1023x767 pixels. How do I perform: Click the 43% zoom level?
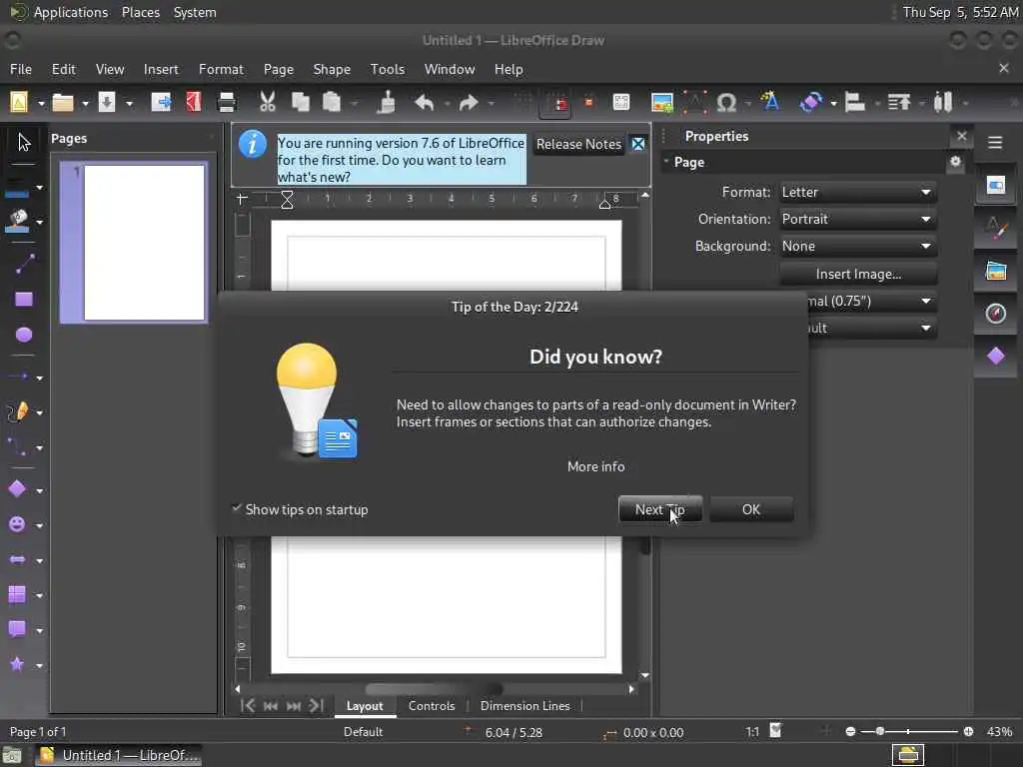999,731
